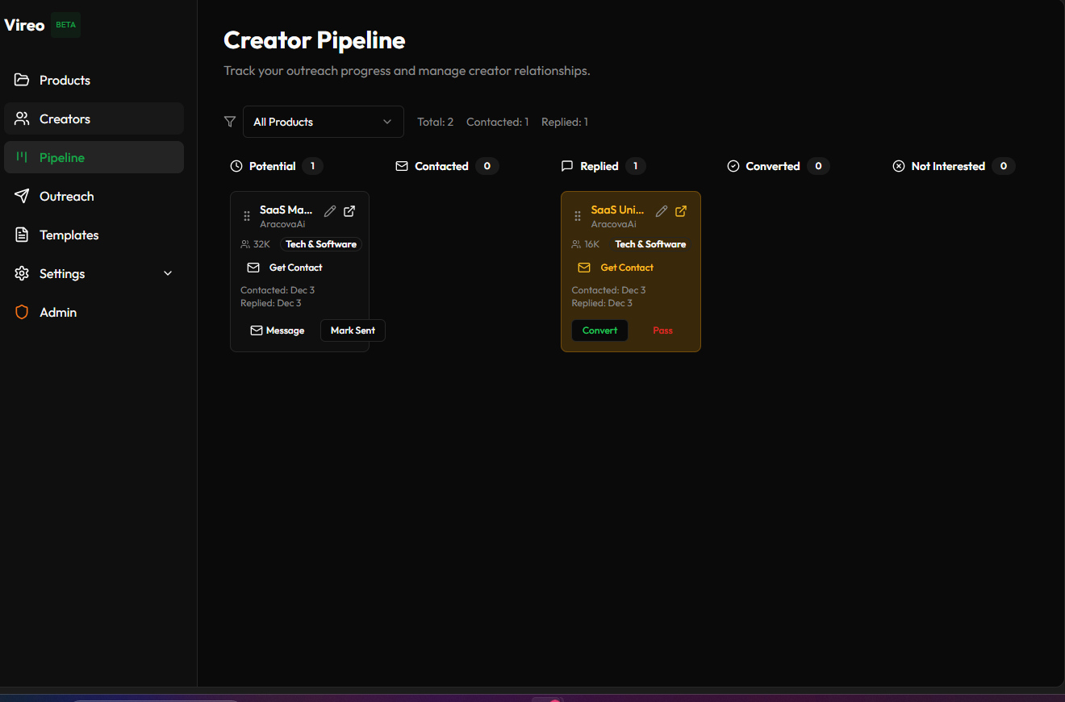
Task: Open Templates from the sidebar
Action: click(x=94, y=235)
